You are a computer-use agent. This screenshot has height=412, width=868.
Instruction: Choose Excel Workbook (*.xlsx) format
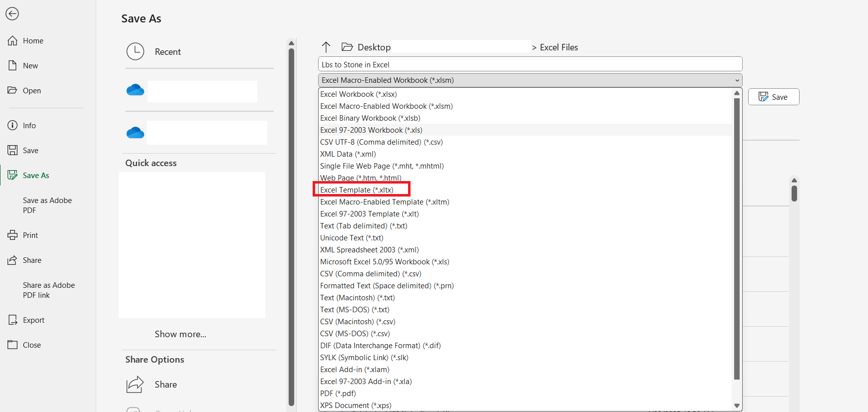[x=525, y=94]
